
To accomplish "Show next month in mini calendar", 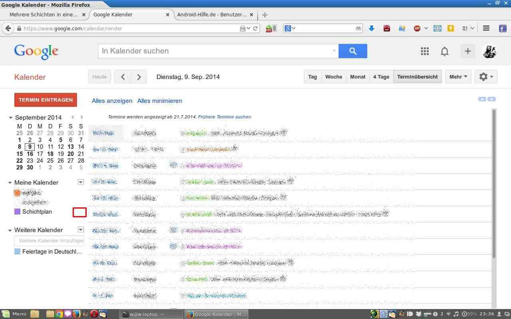I will click(x=81, y=117).
